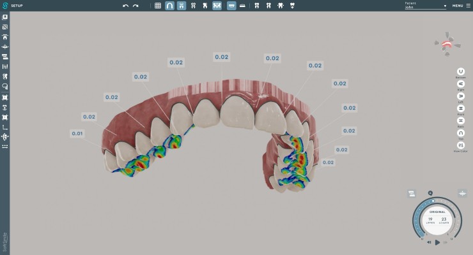Open the patient John dropdown
The height and width of the screenshot is (255, 473).
pyautogui.click(x=425, y=6)
